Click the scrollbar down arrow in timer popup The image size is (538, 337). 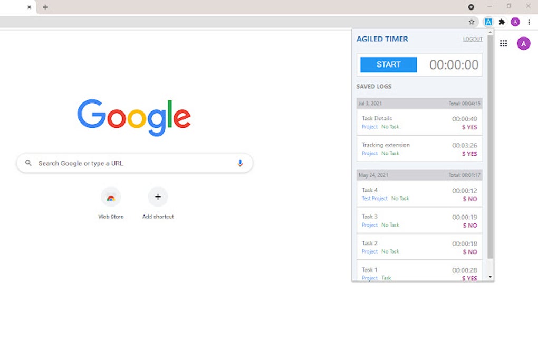click(x=491, y=277)
